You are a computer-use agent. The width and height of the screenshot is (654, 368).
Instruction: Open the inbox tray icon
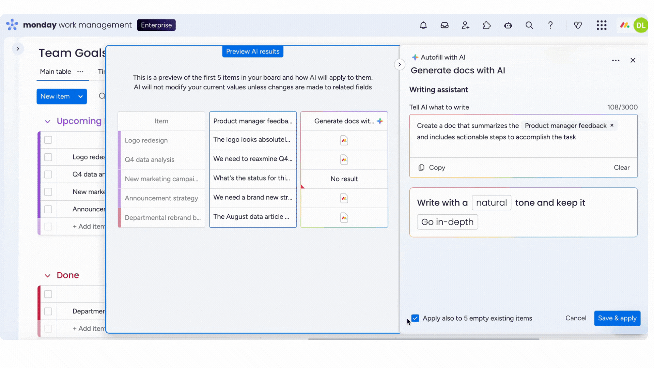[445, 25]
